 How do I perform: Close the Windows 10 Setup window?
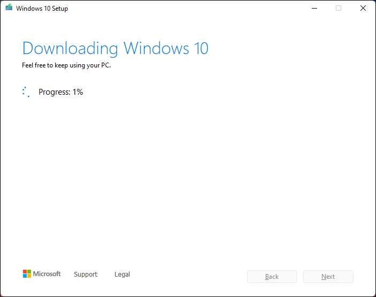(x=363, y=8)
